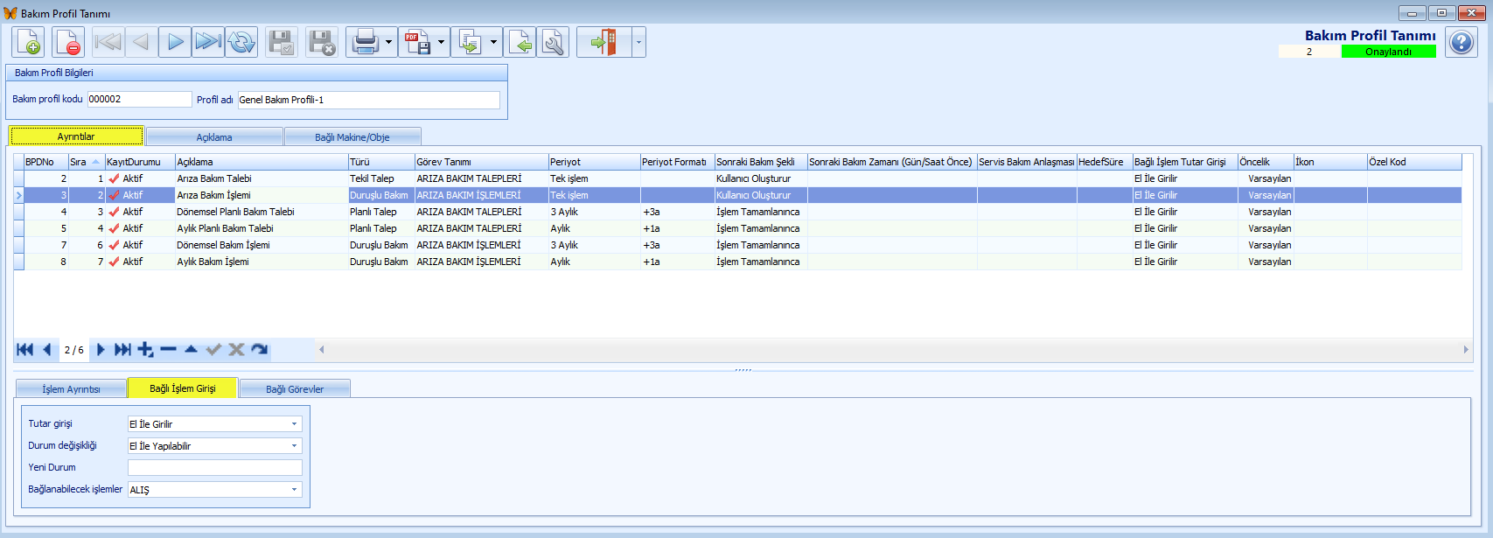The image size is (1493, 538).
Task: Click the printer icon
Action: pyautogui.click(x=365, y=42)
